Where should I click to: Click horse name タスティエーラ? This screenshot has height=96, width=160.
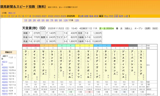coord(106,61)
